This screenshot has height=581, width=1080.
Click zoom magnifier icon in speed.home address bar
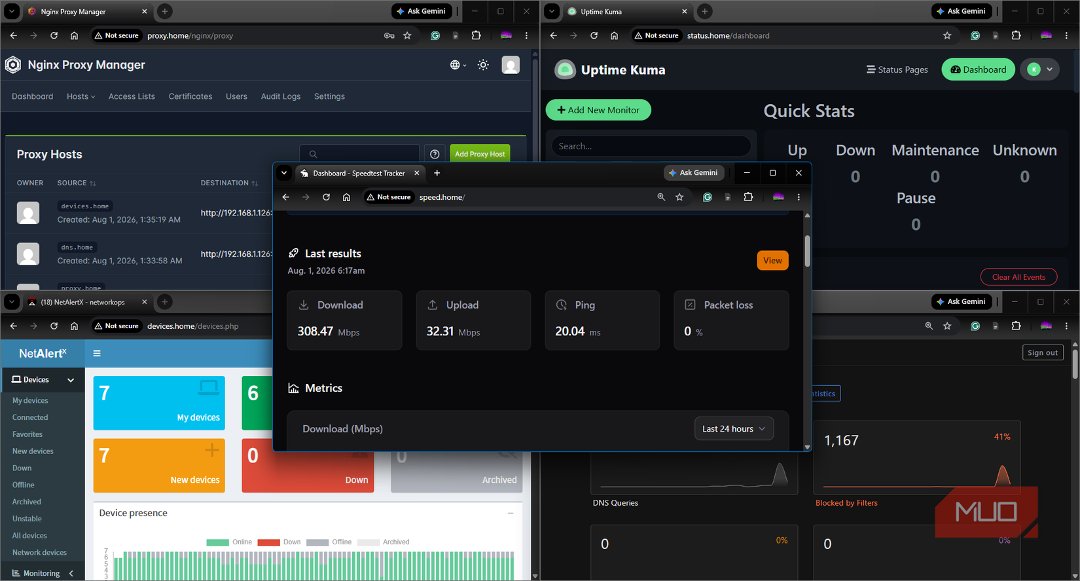point(661,197)
